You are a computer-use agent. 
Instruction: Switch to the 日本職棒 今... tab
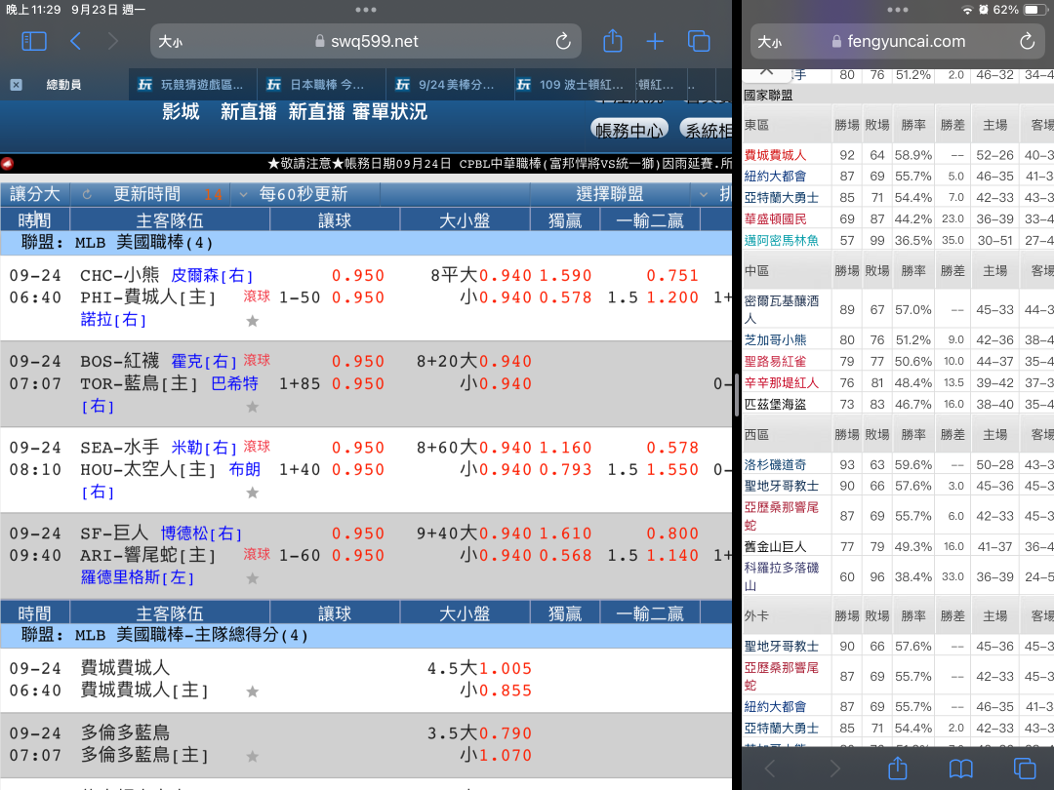pos(322,85)
